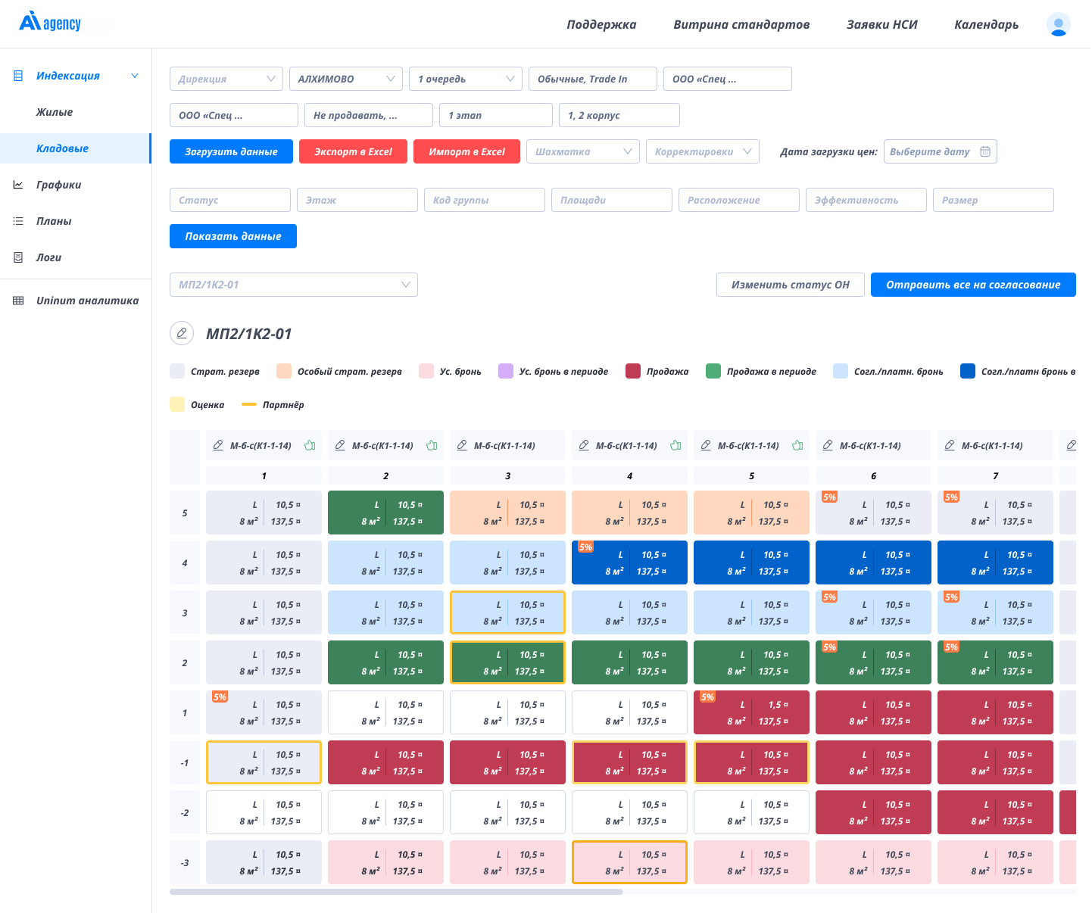Open Витрина стандартов in top menu
1092x913 pixels.
741,24
